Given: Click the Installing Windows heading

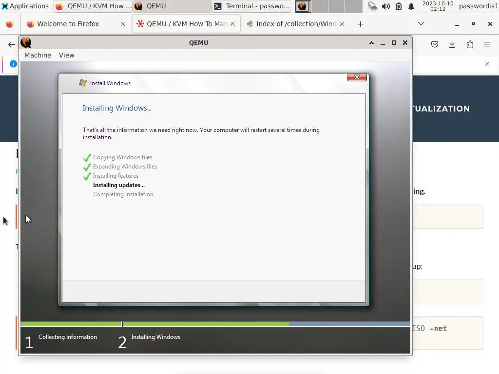Looking at the screenshot, I should coord(117,108).
